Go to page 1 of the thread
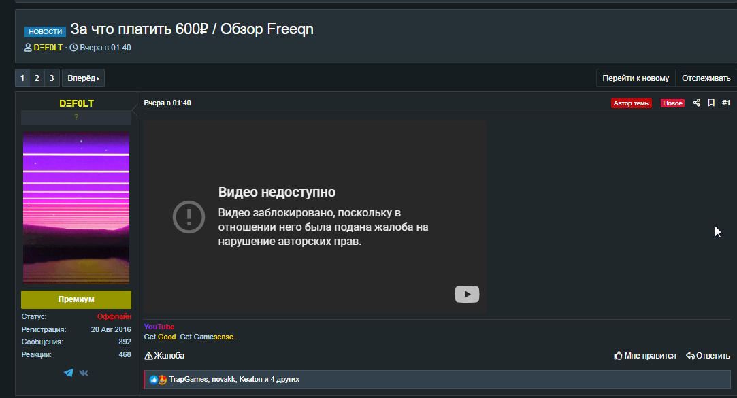 click(22, 78)
